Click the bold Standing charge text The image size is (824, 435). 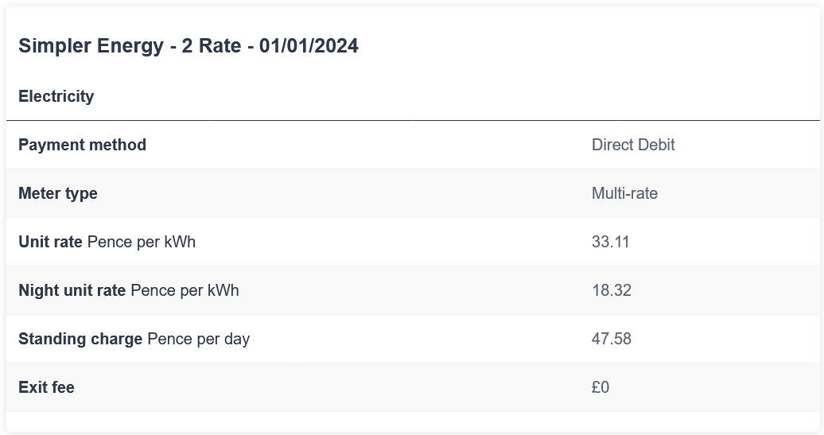[x=80, y=339]
